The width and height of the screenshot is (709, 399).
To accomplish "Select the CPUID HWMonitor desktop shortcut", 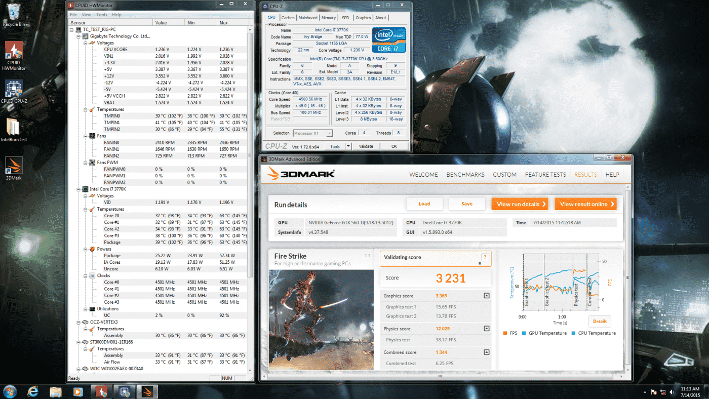I will pos(14,56).
